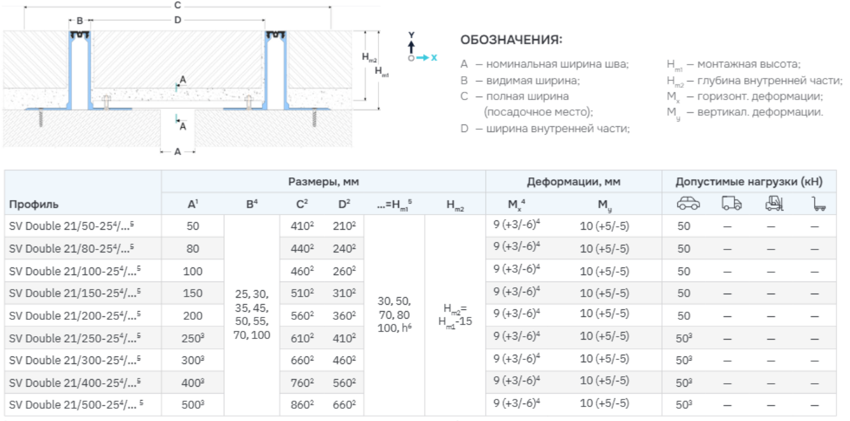This screenshot has width=850, height=421.
Task: Click the A value 250 cell
Action: pos(193,338)
